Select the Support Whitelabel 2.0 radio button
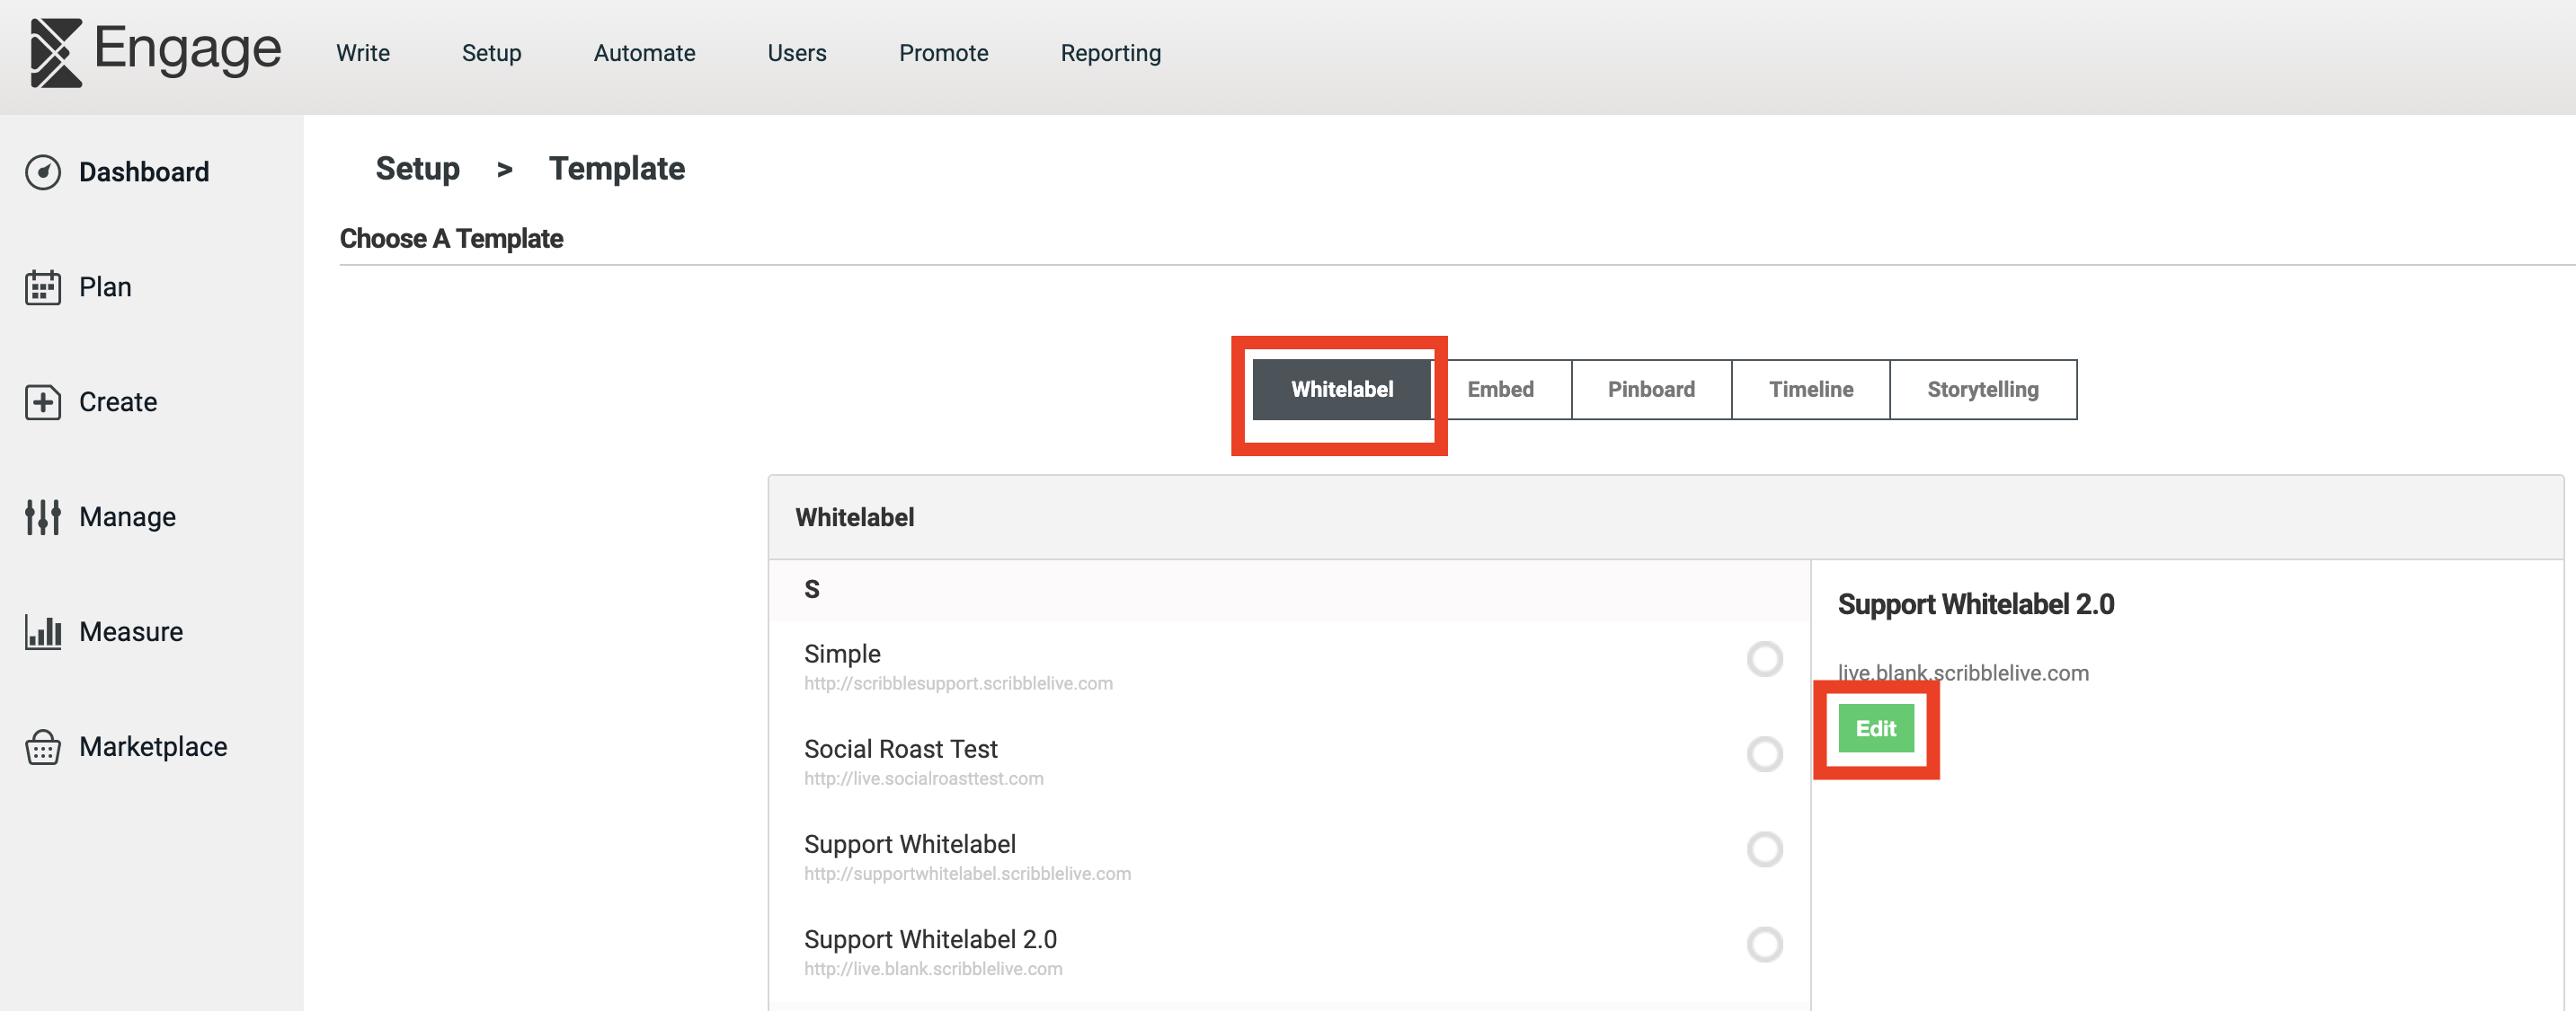The image size is (2576, 1011). 1764,943
